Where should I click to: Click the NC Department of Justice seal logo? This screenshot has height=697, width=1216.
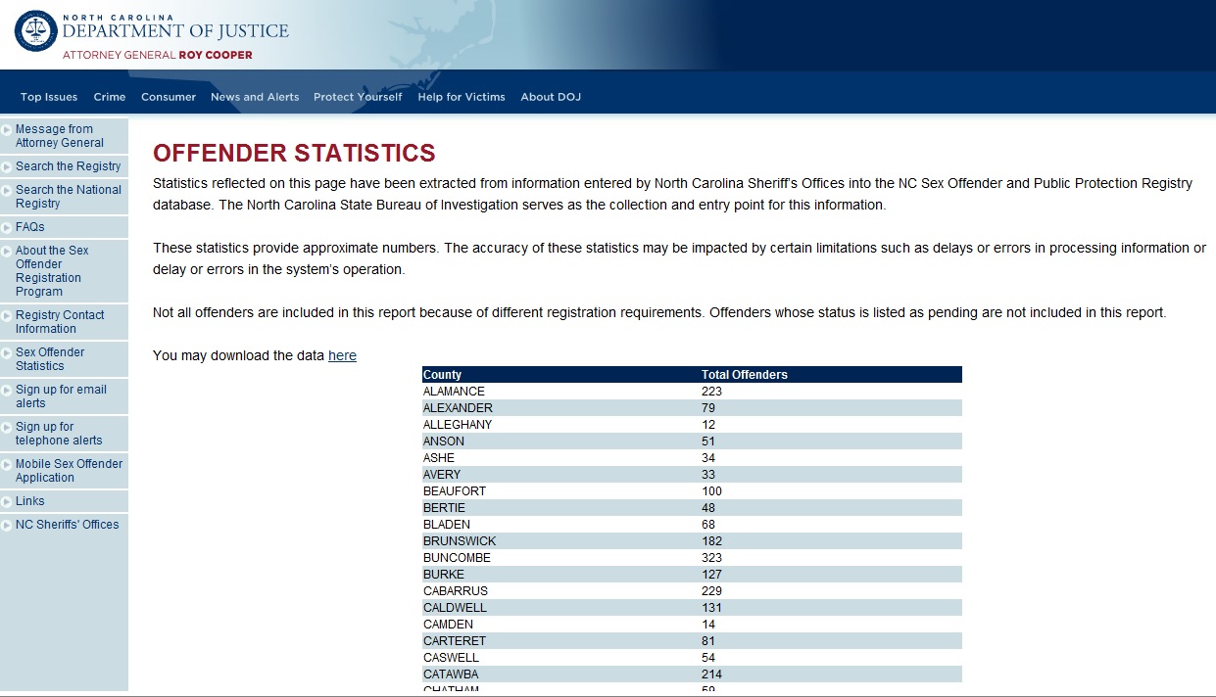coord(35,31)
